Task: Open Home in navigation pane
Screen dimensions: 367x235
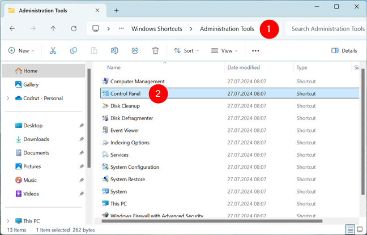Action: [x=43, y=71]
